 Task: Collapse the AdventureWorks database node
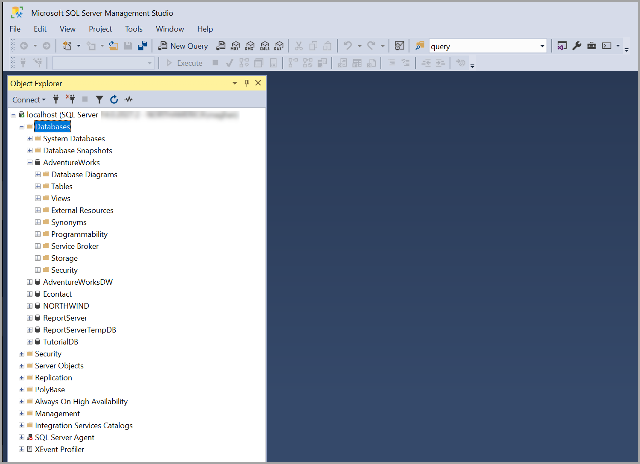tap(29, 162)
